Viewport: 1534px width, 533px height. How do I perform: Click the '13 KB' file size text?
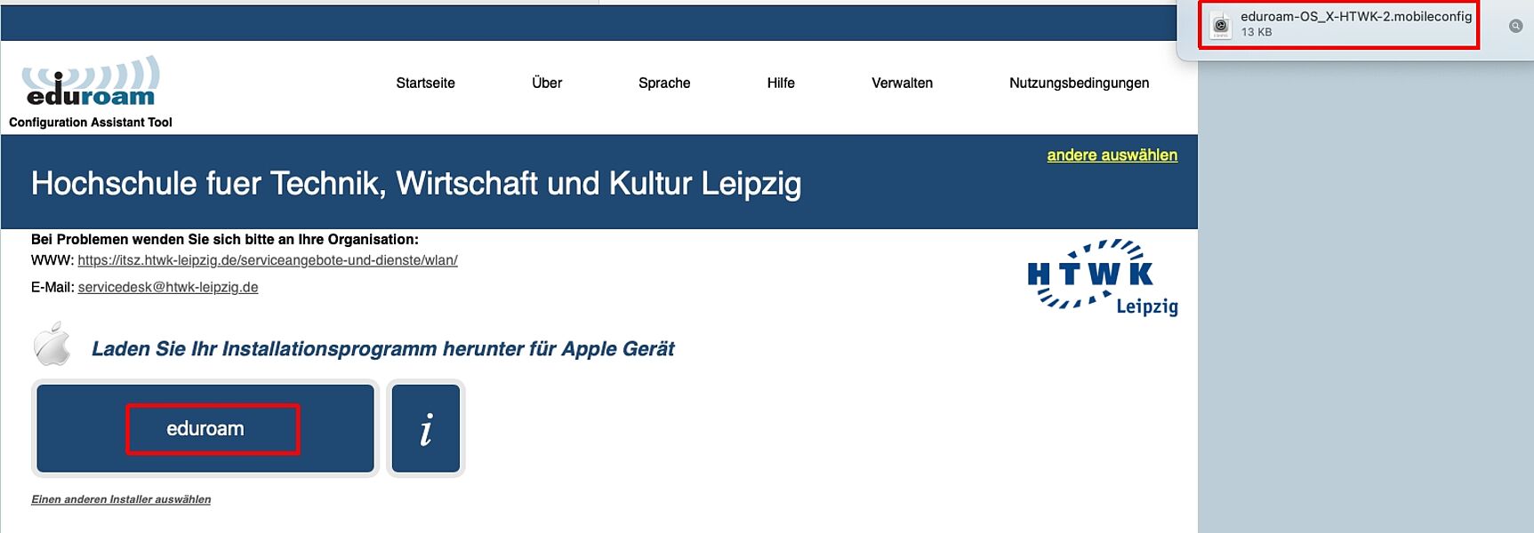[1257, 32]
